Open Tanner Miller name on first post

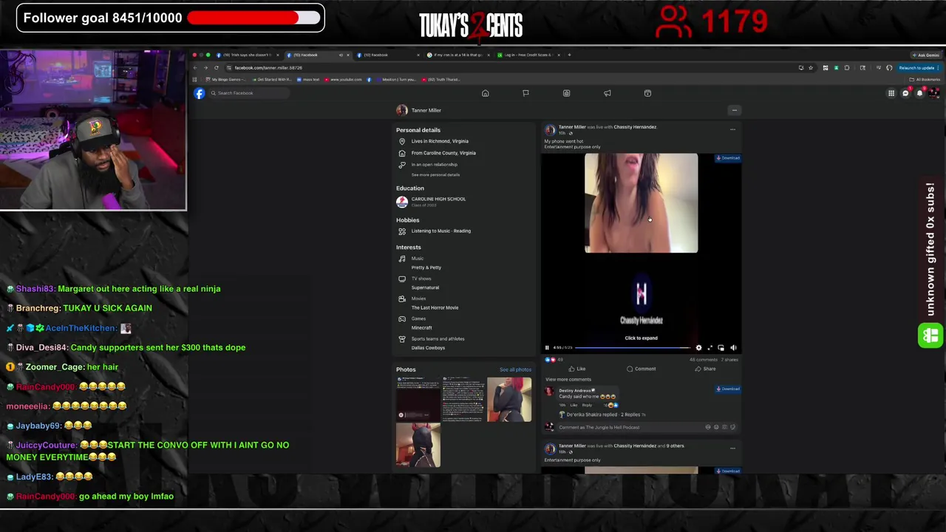pyautogui.click(x=572, y=127)
